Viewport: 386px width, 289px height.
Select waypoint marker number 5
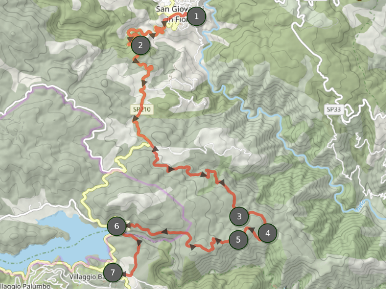click(238, 240)
